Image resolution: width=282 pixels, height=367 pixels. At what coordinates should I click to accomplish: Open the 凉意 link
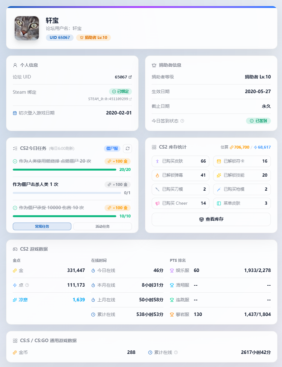point(23,300)
